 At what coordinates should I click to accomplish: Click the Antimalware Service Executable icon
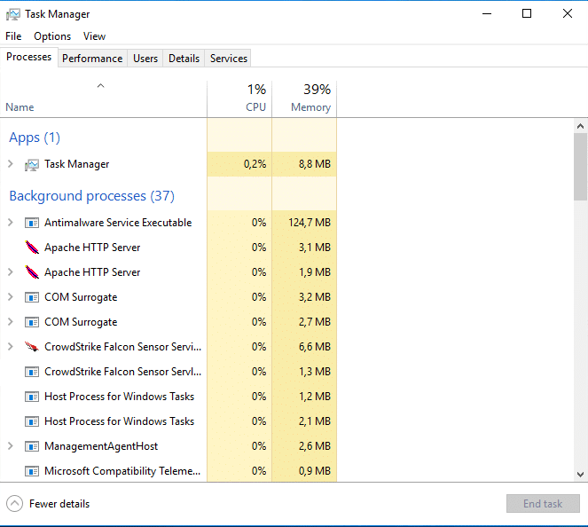pyautogui.click(x=32, y=223)
